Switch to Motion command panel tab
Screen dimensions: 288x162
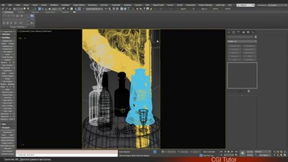click(x=243, y=32)
